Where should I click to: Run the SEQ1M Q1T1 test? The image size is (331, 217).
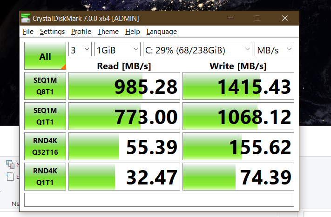pyautogui.click(x=45, y=116)
